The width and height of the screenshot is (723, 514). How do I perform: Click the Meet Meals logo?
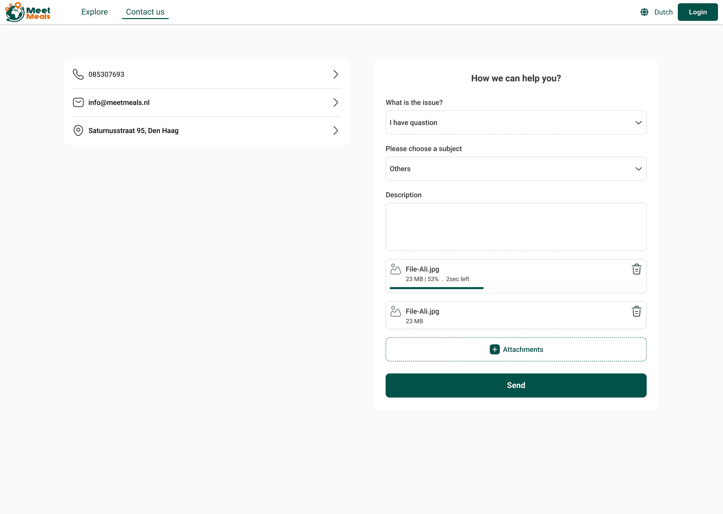tap(28, 12)
